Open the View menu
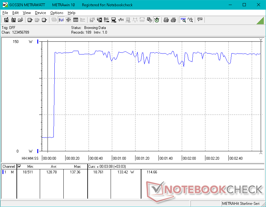 point(27,13)
